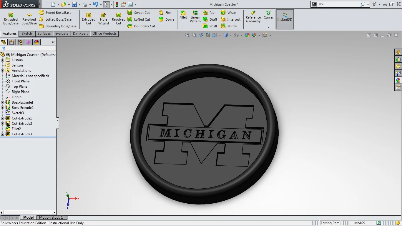This screenshot has height=226, width=402.
Task: Click the Rebuild traffic light icon
Action: point(117,4)
